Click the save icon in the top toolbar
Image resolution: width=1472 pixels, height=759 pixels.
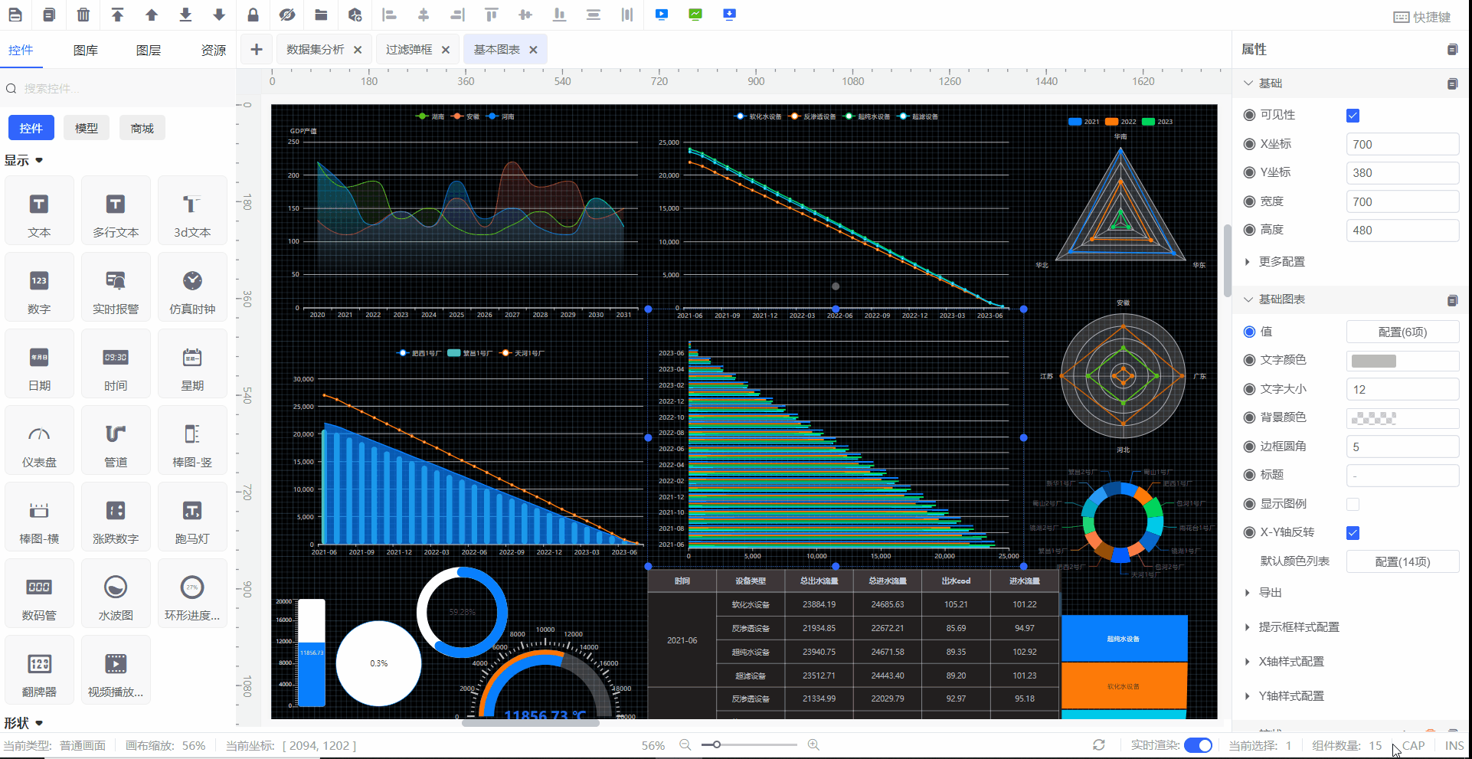(x=15, y=15)
